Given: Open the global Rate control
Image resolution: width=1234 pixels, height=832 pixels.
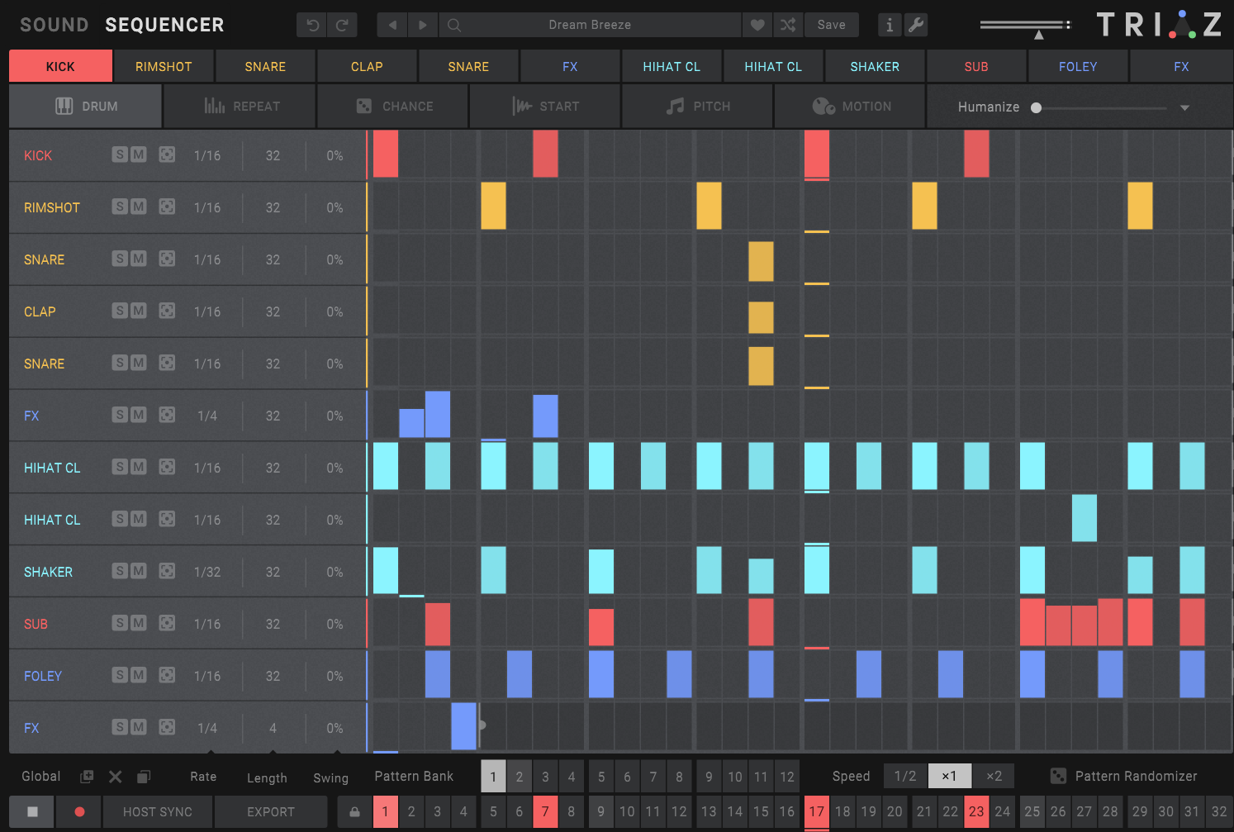Looking at the screenshot, I should 203,777.
